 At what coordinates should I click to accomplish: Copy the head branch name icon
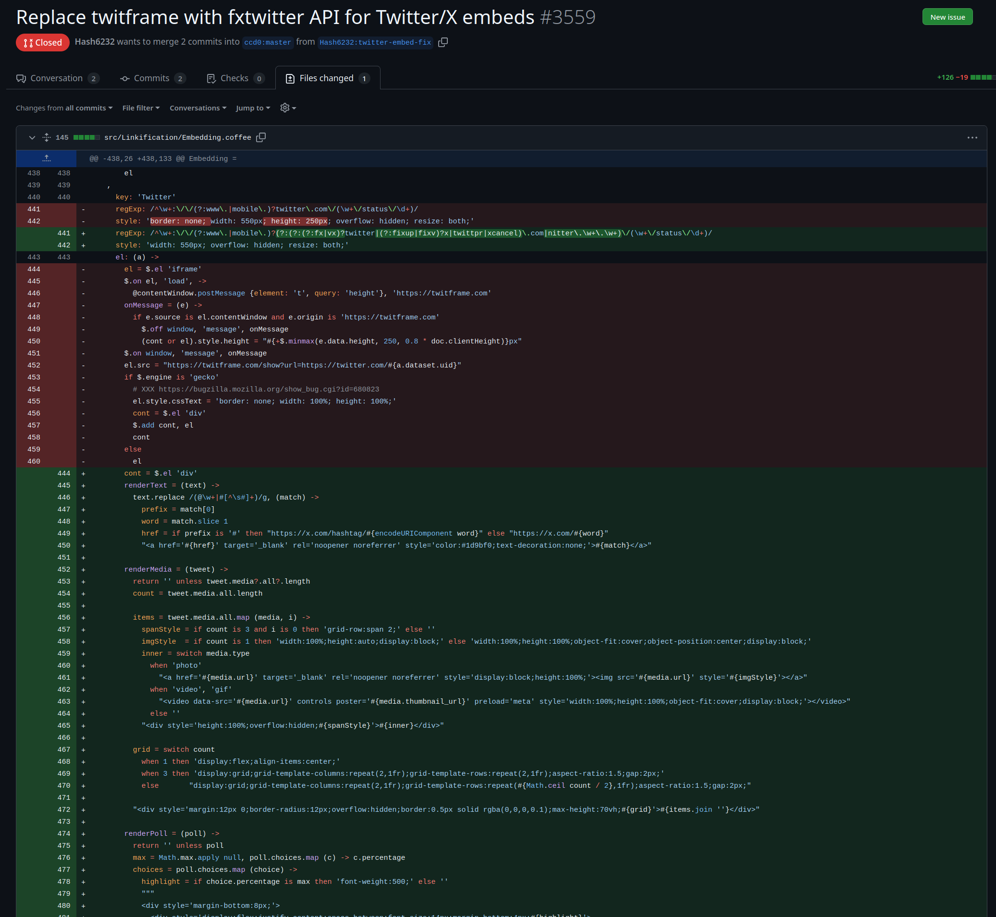coord(443,42)
